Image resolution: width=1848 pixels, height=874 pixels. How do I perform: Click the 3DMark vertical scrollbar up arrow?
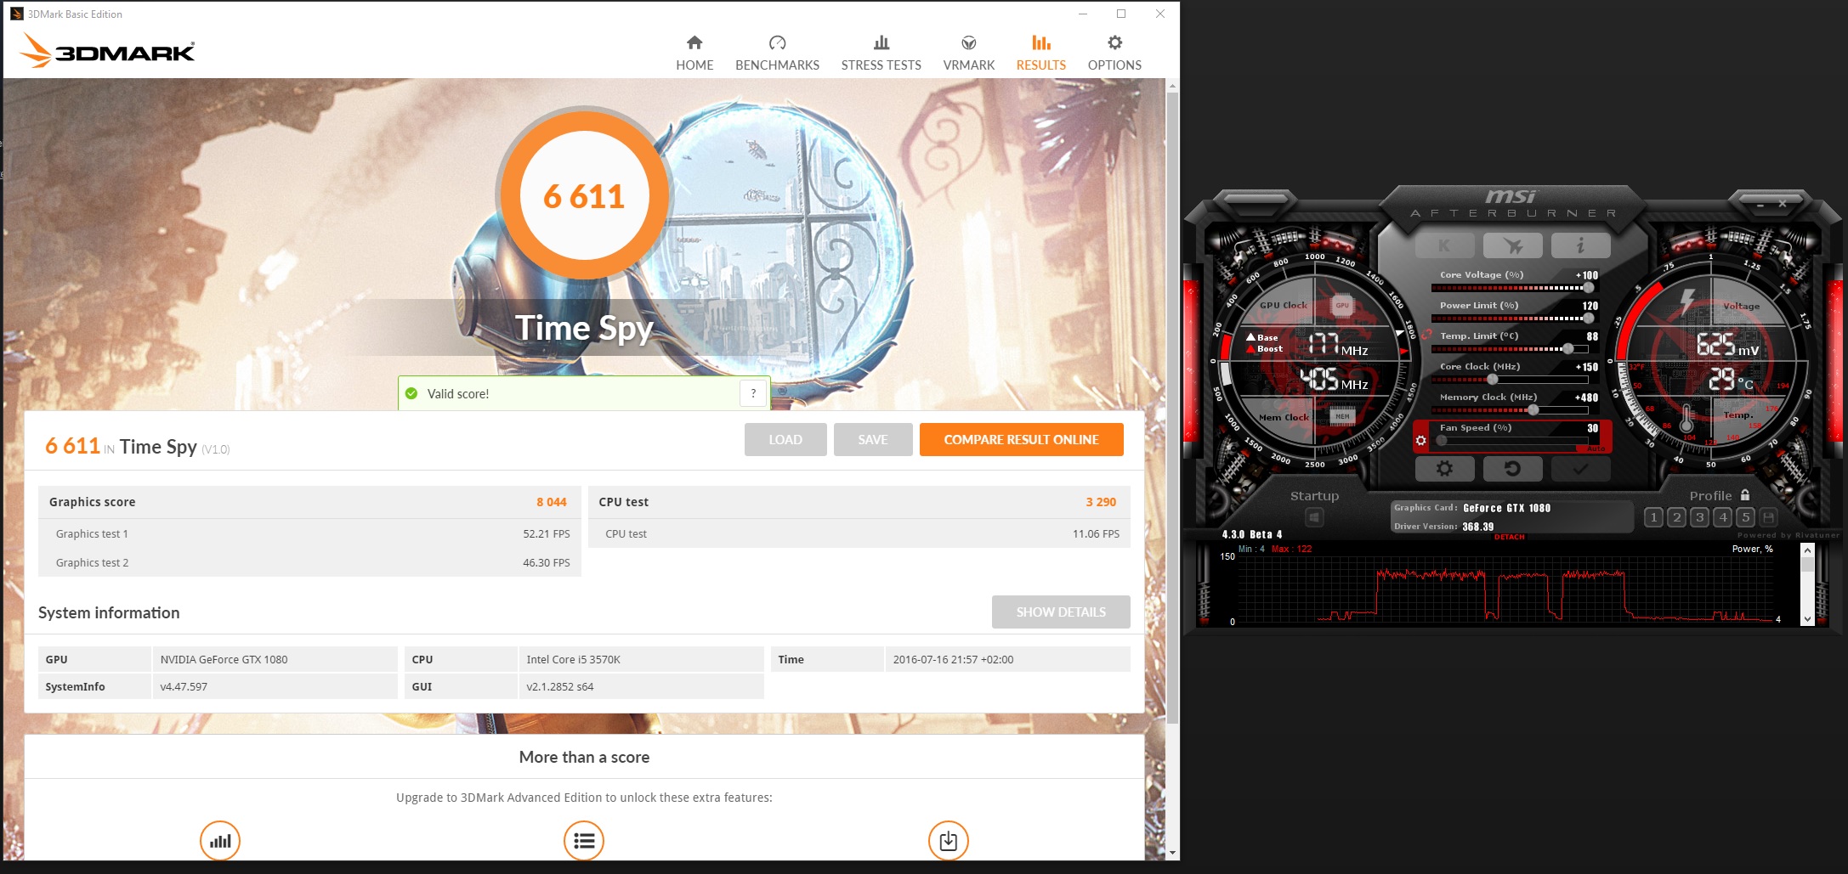1172,86
